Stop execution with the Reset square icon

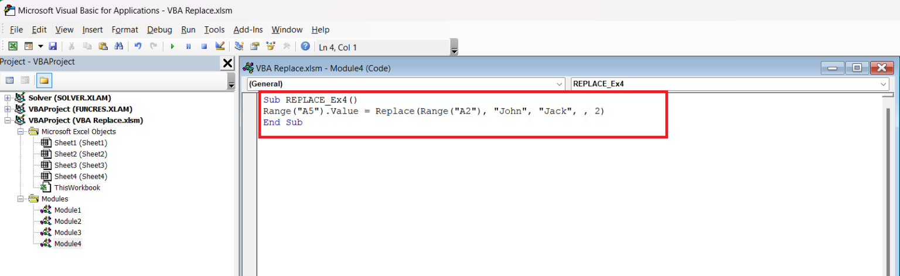click(x=204, y=46)
